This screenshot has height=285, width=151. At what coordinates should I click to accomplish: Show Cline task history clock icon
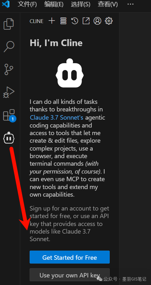click(x=75, y=21)
